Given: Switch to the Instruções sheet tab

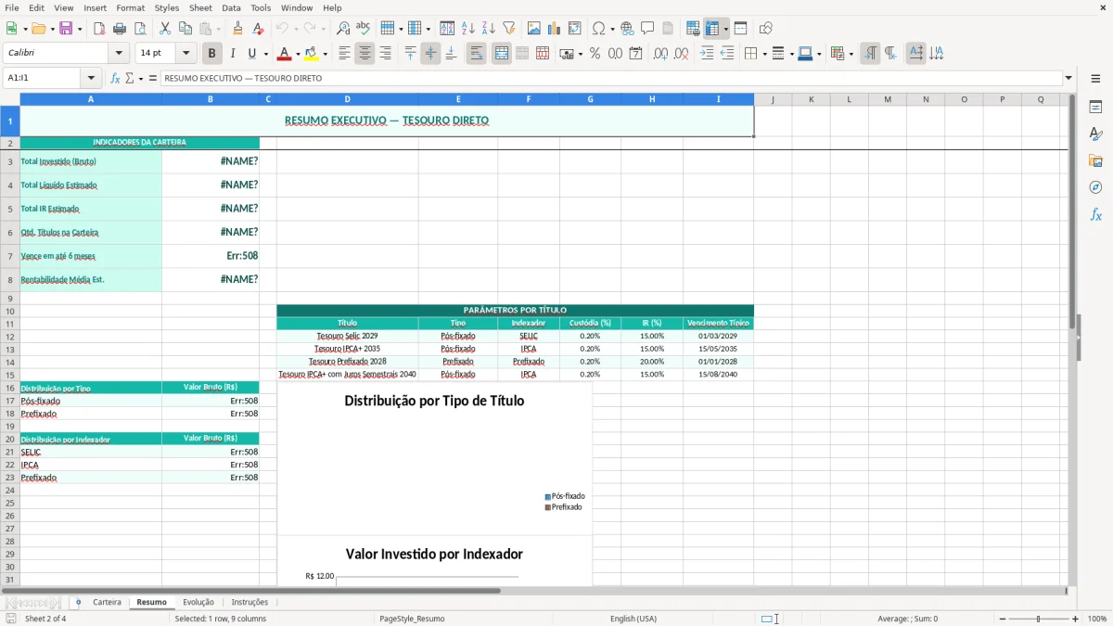Looking at the screenshot, I should pos(249,602).
